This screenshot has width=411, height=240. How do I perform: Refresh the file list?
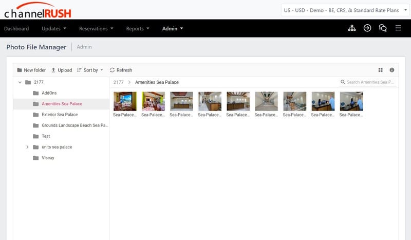click(x=121, y=70)
